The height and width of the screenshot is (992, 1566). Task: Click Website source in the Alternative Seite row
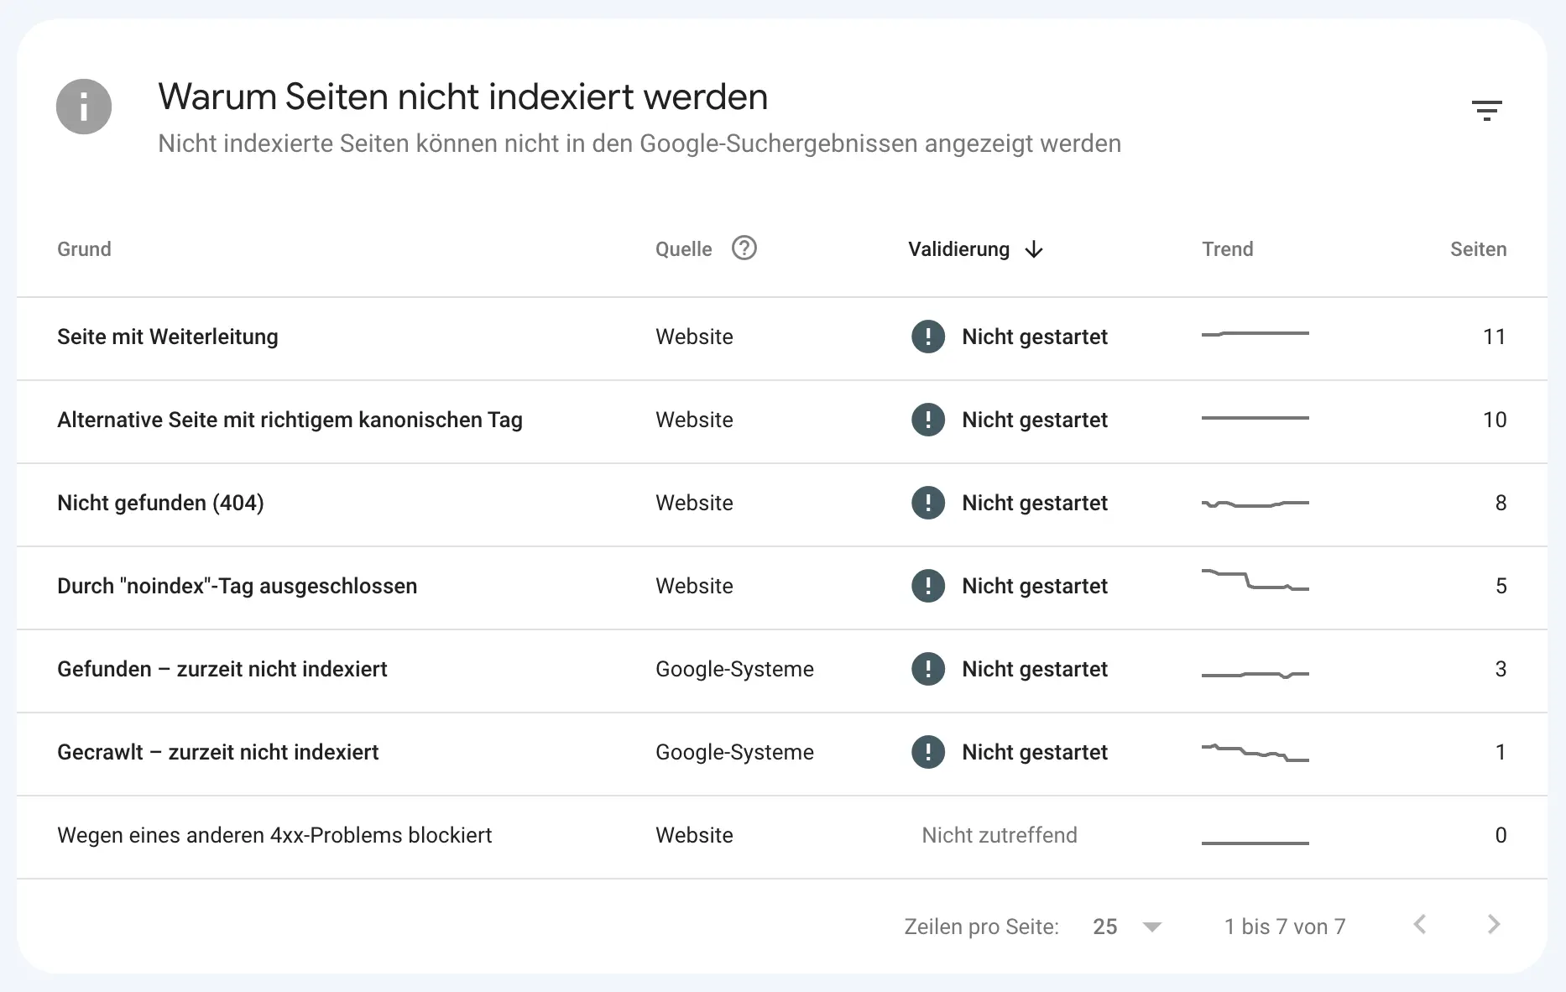tap(694, 420)
